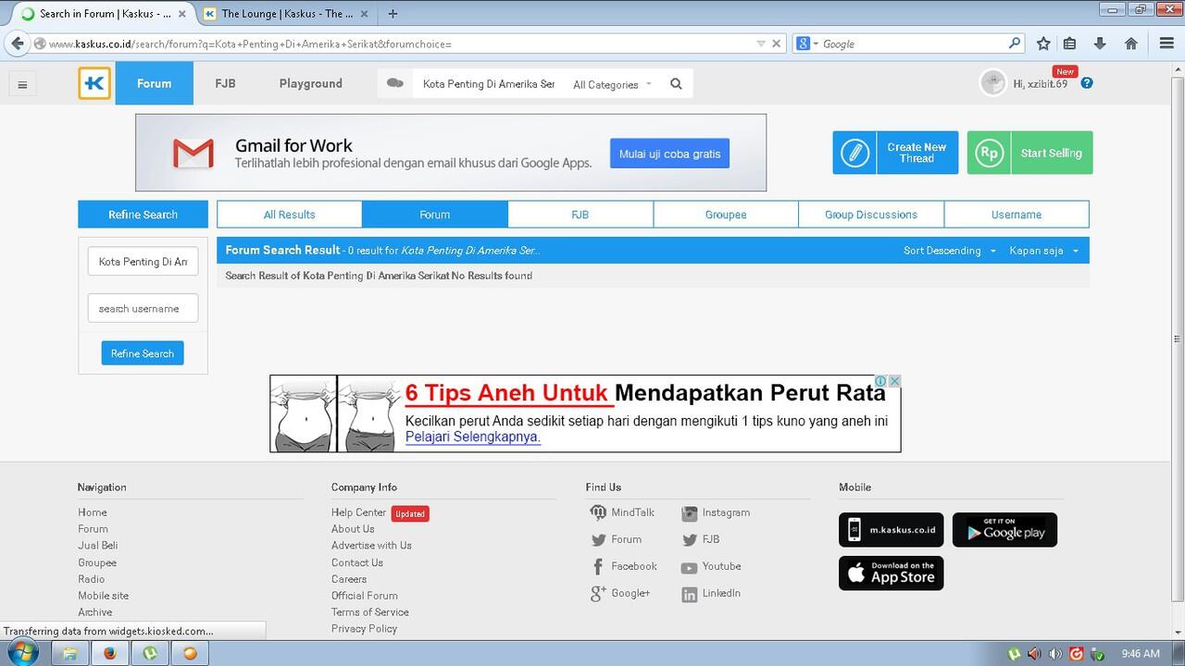This screenshot has width=1185, height=666.
Task: Open Terms of Service link
Action: coord(369,612)
